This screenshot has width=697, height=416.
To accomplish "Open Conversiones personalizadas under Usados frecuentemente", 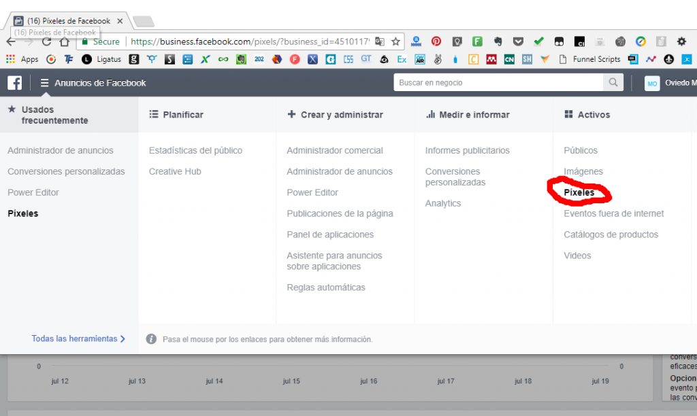I will (x=66, y=171).
